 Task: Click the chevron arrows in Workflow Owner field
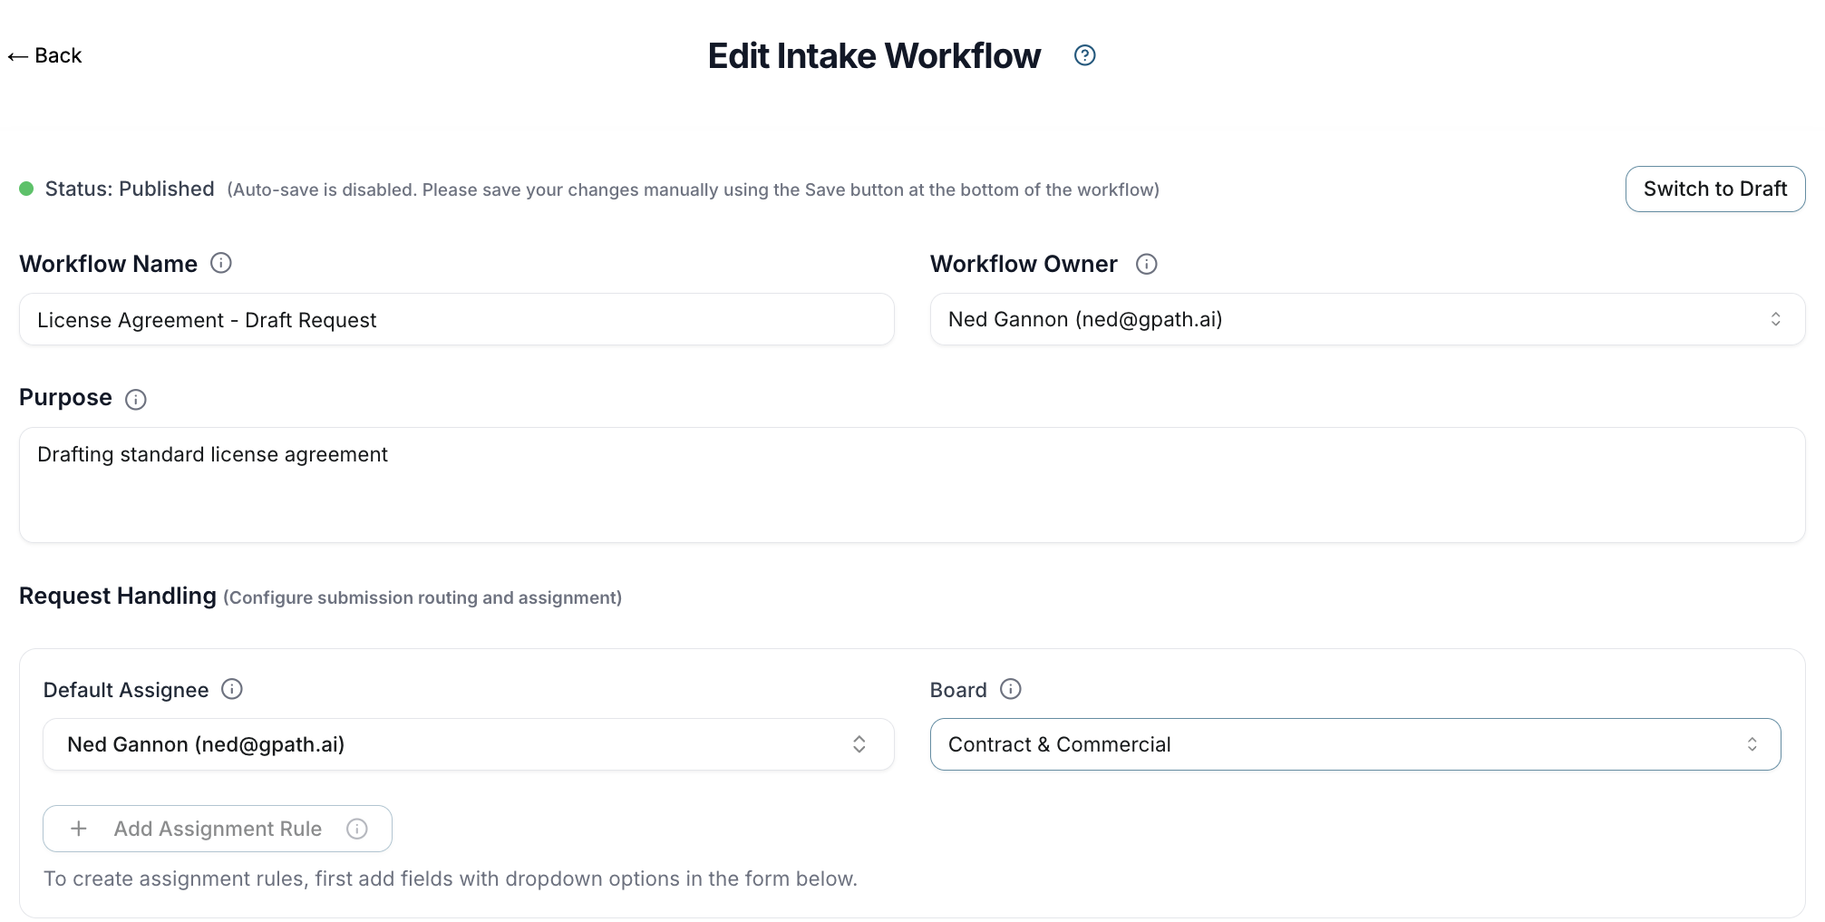[x=1775, y=319]
